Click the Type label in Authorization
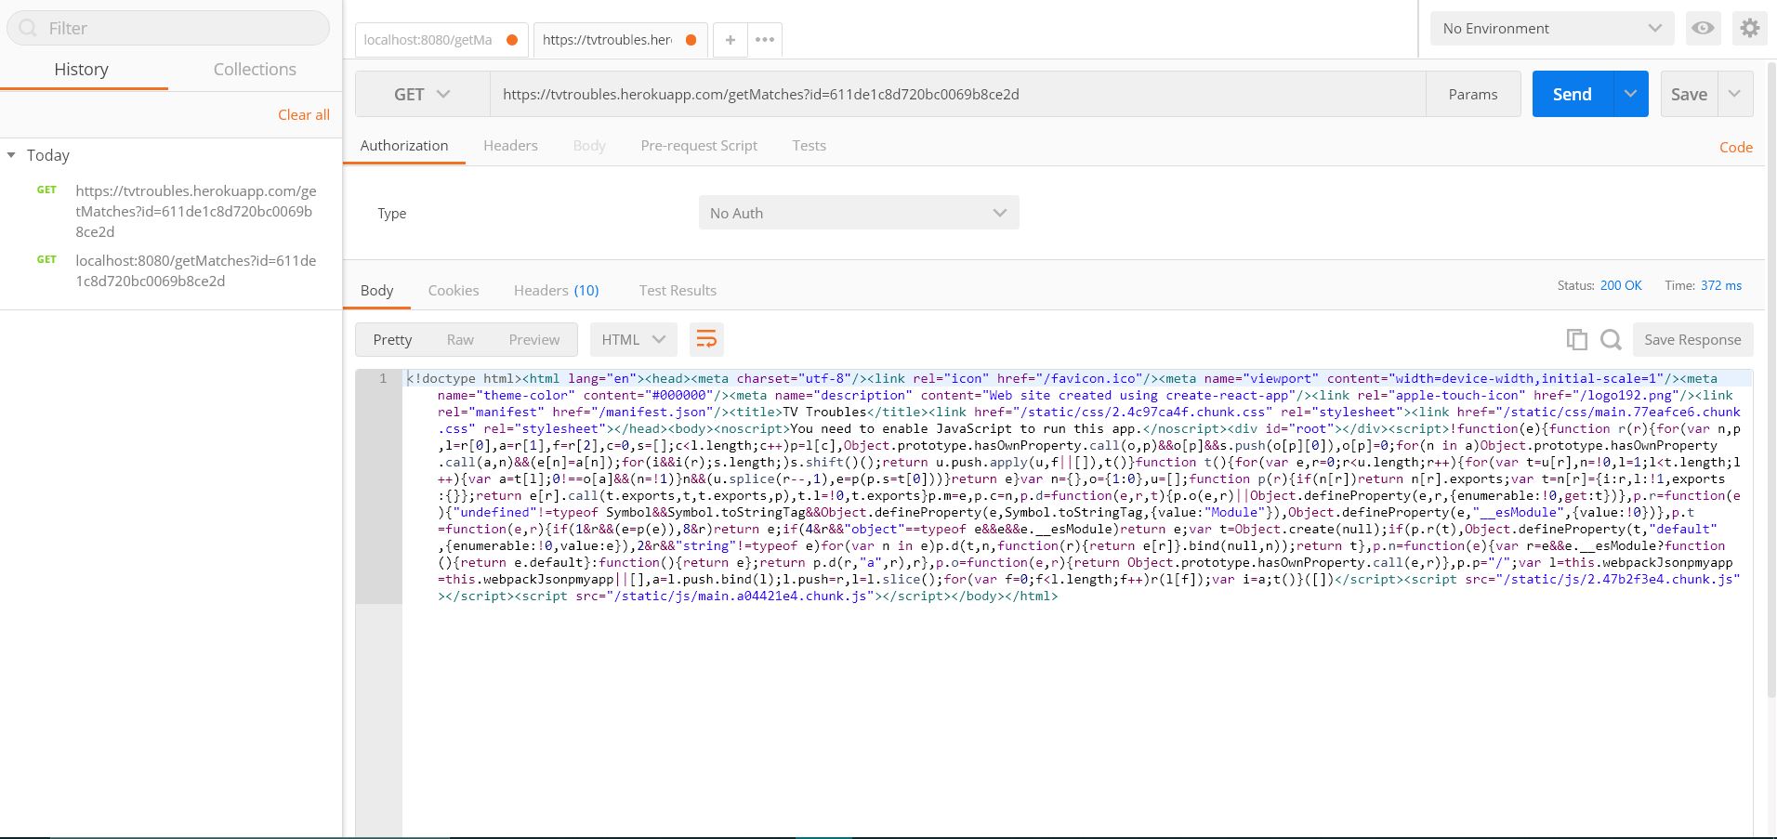Viewport: 1777px width, 839px height. (391, 213)
